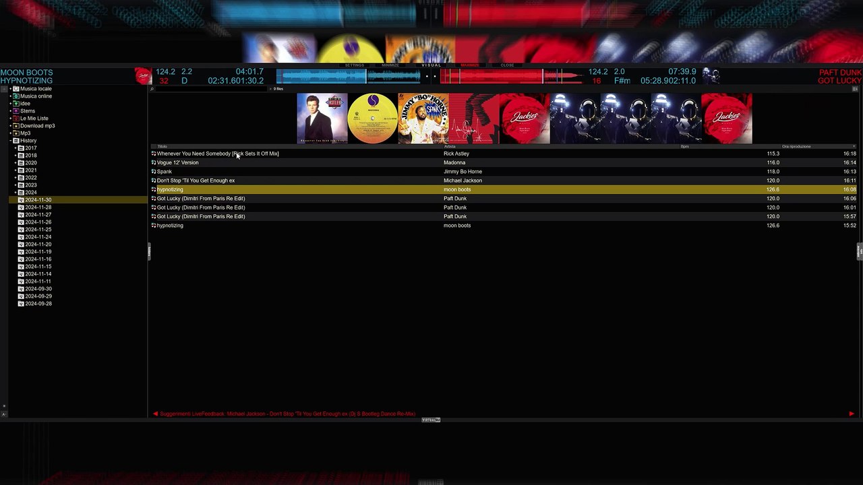This screenshot has height=485, width=863.
Task: Click the Musica online folder icon
Action: 16,96
